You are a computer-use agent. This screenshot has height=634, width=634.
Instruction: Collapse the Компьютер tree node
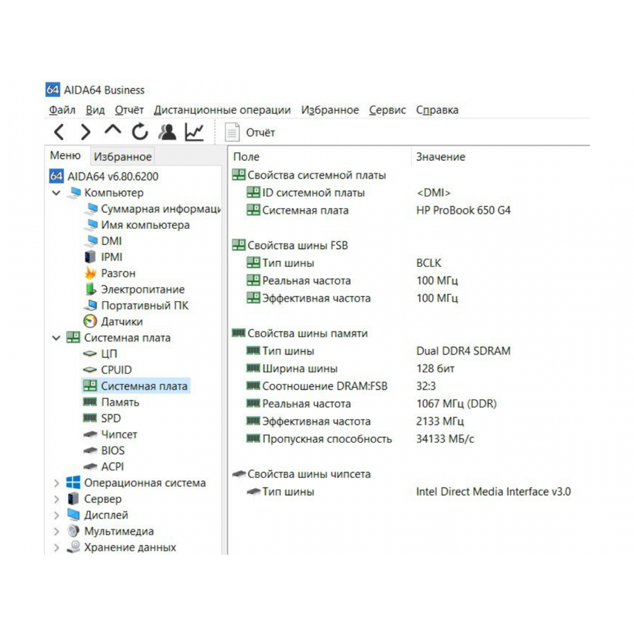[56, 193]
